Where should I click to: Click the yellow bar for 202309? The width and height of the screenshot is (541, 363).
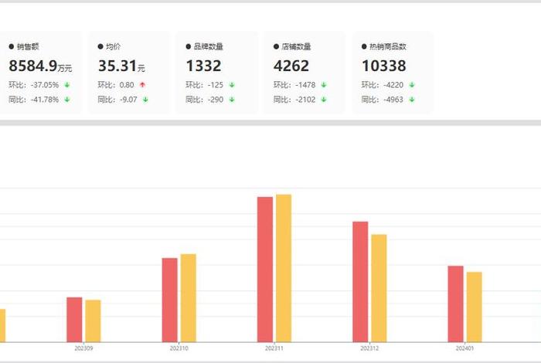pyautogui.click(x=94, y=321)
